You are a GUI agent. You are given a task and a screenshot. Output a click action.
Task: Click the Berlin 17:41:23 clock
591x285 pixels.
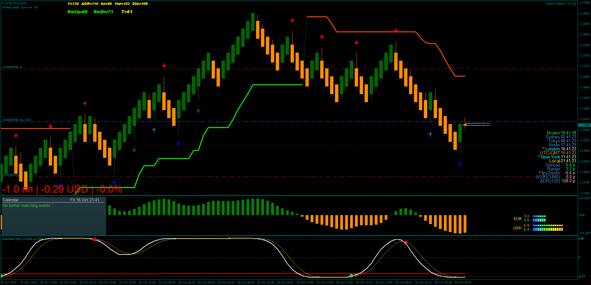tap(562, 145)
